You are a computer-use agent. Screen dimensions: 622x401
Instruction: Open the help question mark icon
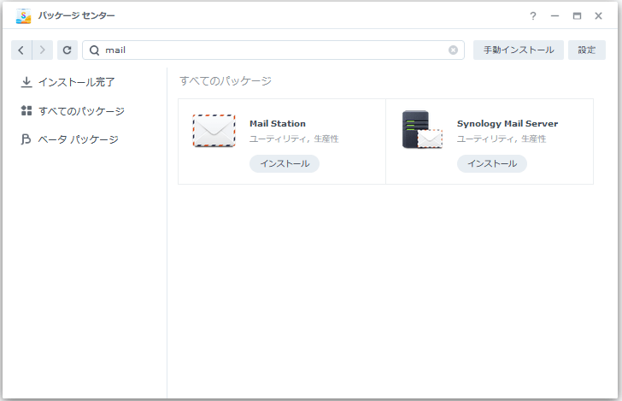[533, 16]
